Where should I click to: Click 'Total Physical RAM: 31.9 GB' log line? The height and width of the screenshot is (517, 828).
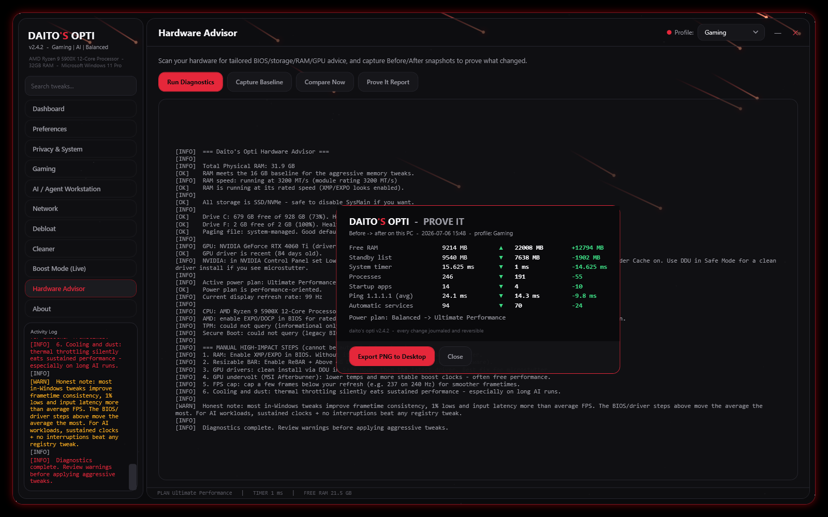point(249,166)
